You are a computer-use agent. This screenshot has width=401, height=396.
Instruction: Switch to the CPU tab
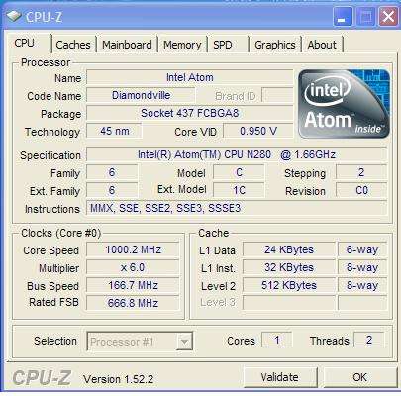(x=25, y=44)
